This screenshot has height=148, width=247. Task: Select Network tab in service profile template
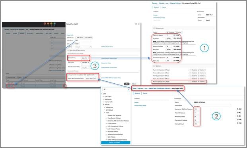tap(22, 33)
